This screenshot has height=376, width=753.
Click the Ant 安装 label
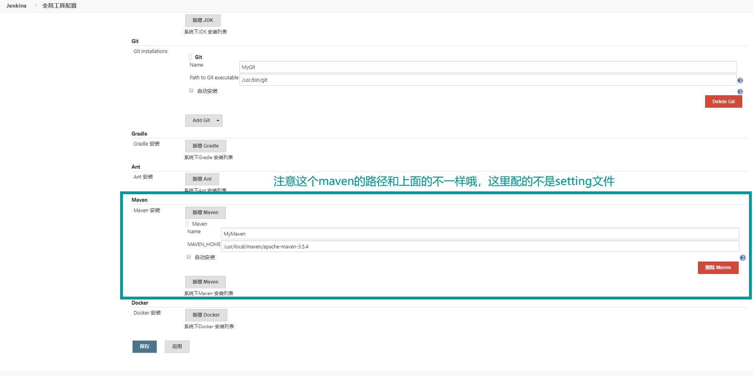(143, 177)
